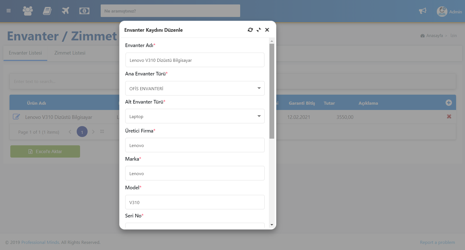465x250 pixels.
Task: Collapse the dialog using the compress icon
Action: [259, 30]
